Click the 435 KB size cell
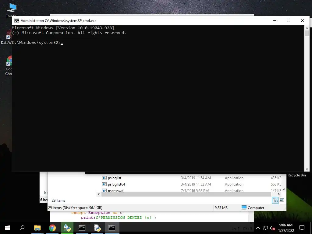This screenshot has height=234, width=312. pos(276,178)
